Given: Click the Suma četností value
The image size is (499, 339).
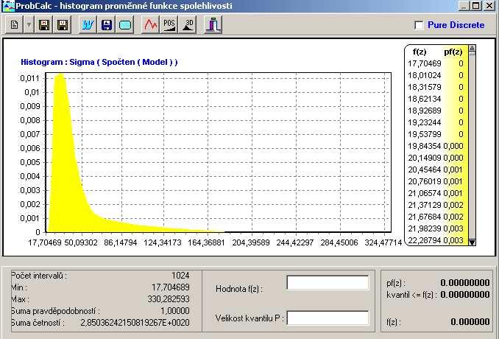Looking at the screenshot, I should point(135,323).
